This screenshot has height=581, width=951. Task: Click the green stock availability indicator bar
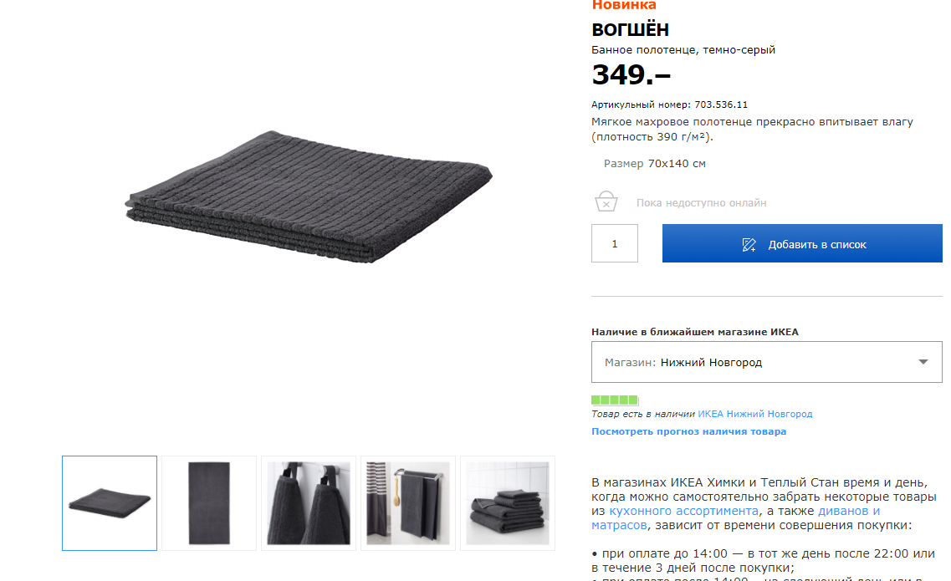[x=615, y=400]
